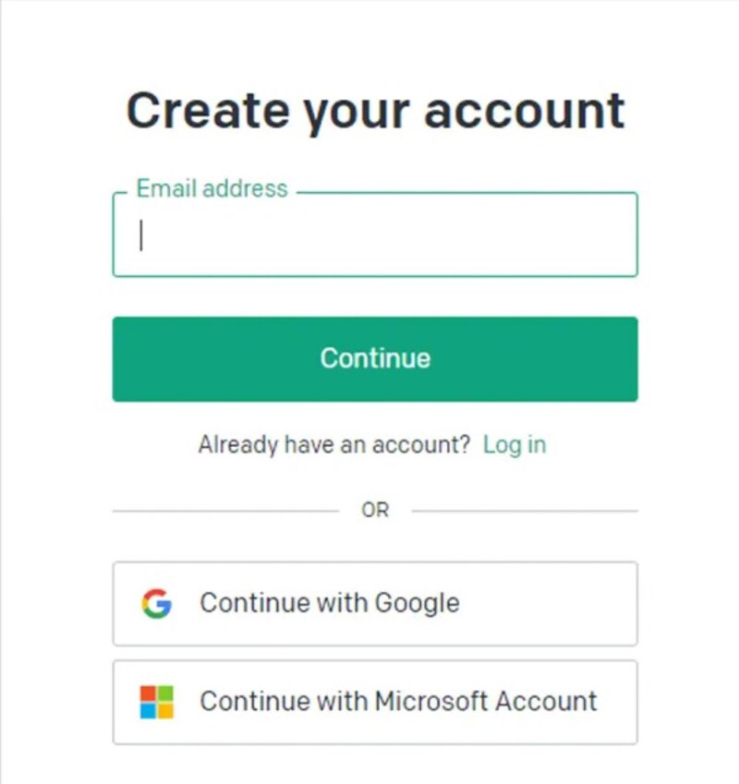
Task: Click empty right area of the Google button
Action: coord(548,604)
